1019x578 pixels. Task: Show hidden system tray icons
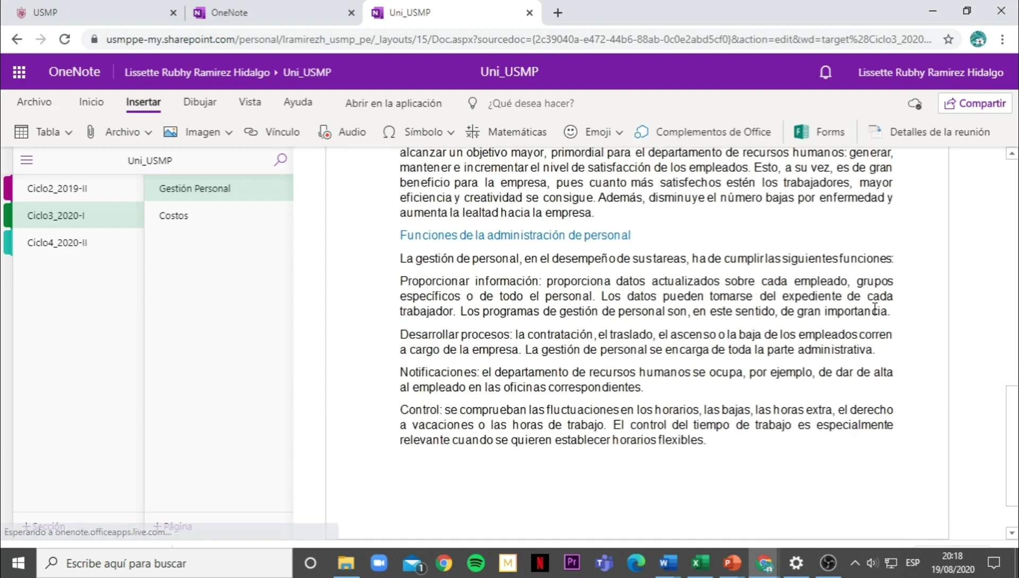[x=855, y=563]
